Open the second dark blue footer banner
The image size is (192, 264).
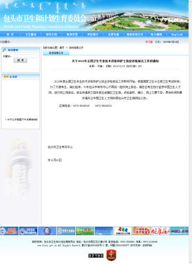click(x=28, y=231)
